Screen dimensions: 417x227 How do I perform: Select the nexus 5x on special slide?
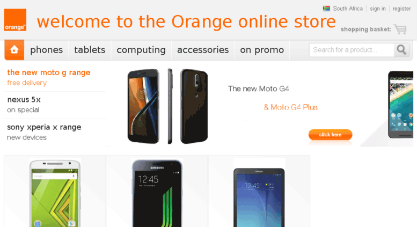55,105
